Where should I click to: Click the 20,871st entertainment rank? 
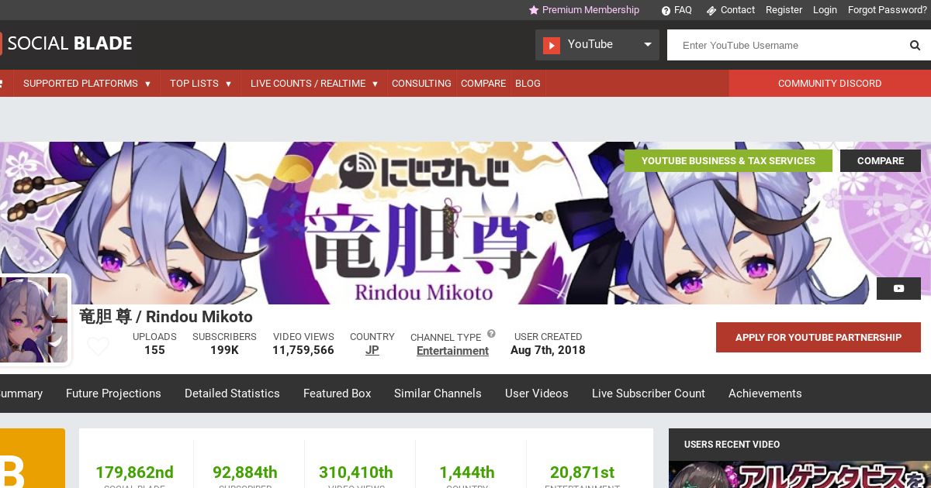click(582, 473)
